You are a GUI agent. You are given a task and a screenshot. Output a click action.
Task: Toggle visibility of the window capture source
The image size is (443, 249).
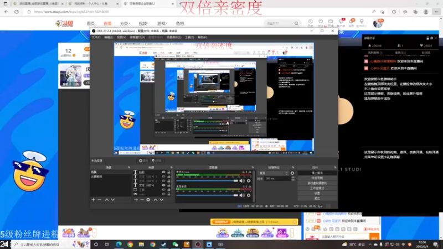click(163, 190)
